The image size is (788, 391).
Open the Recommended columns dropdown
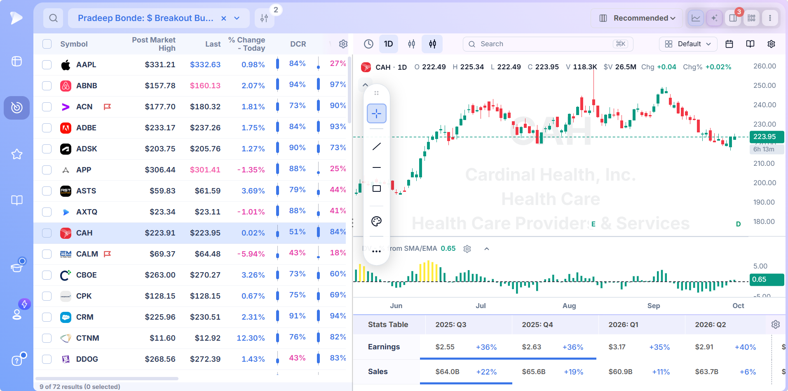[x=637, y=18]
